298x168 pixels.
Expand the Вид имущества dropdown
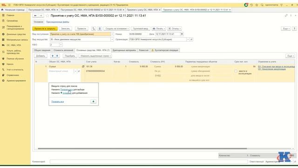click(112, 39)
